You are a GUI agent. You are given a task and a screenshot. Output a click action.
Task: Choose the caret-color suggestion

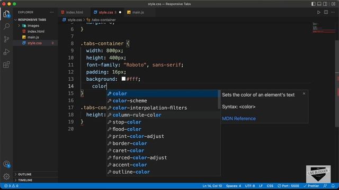163,150
